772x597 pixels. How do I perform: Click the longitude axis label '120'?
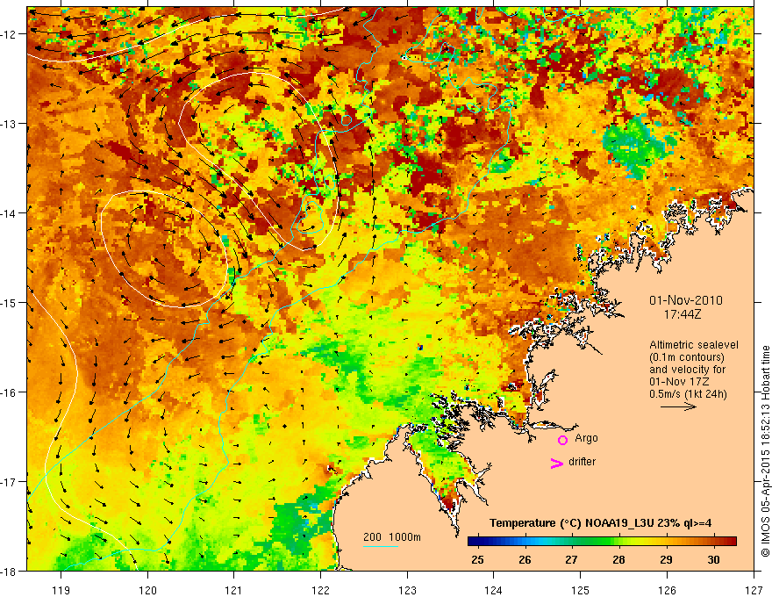click(147, 590)
